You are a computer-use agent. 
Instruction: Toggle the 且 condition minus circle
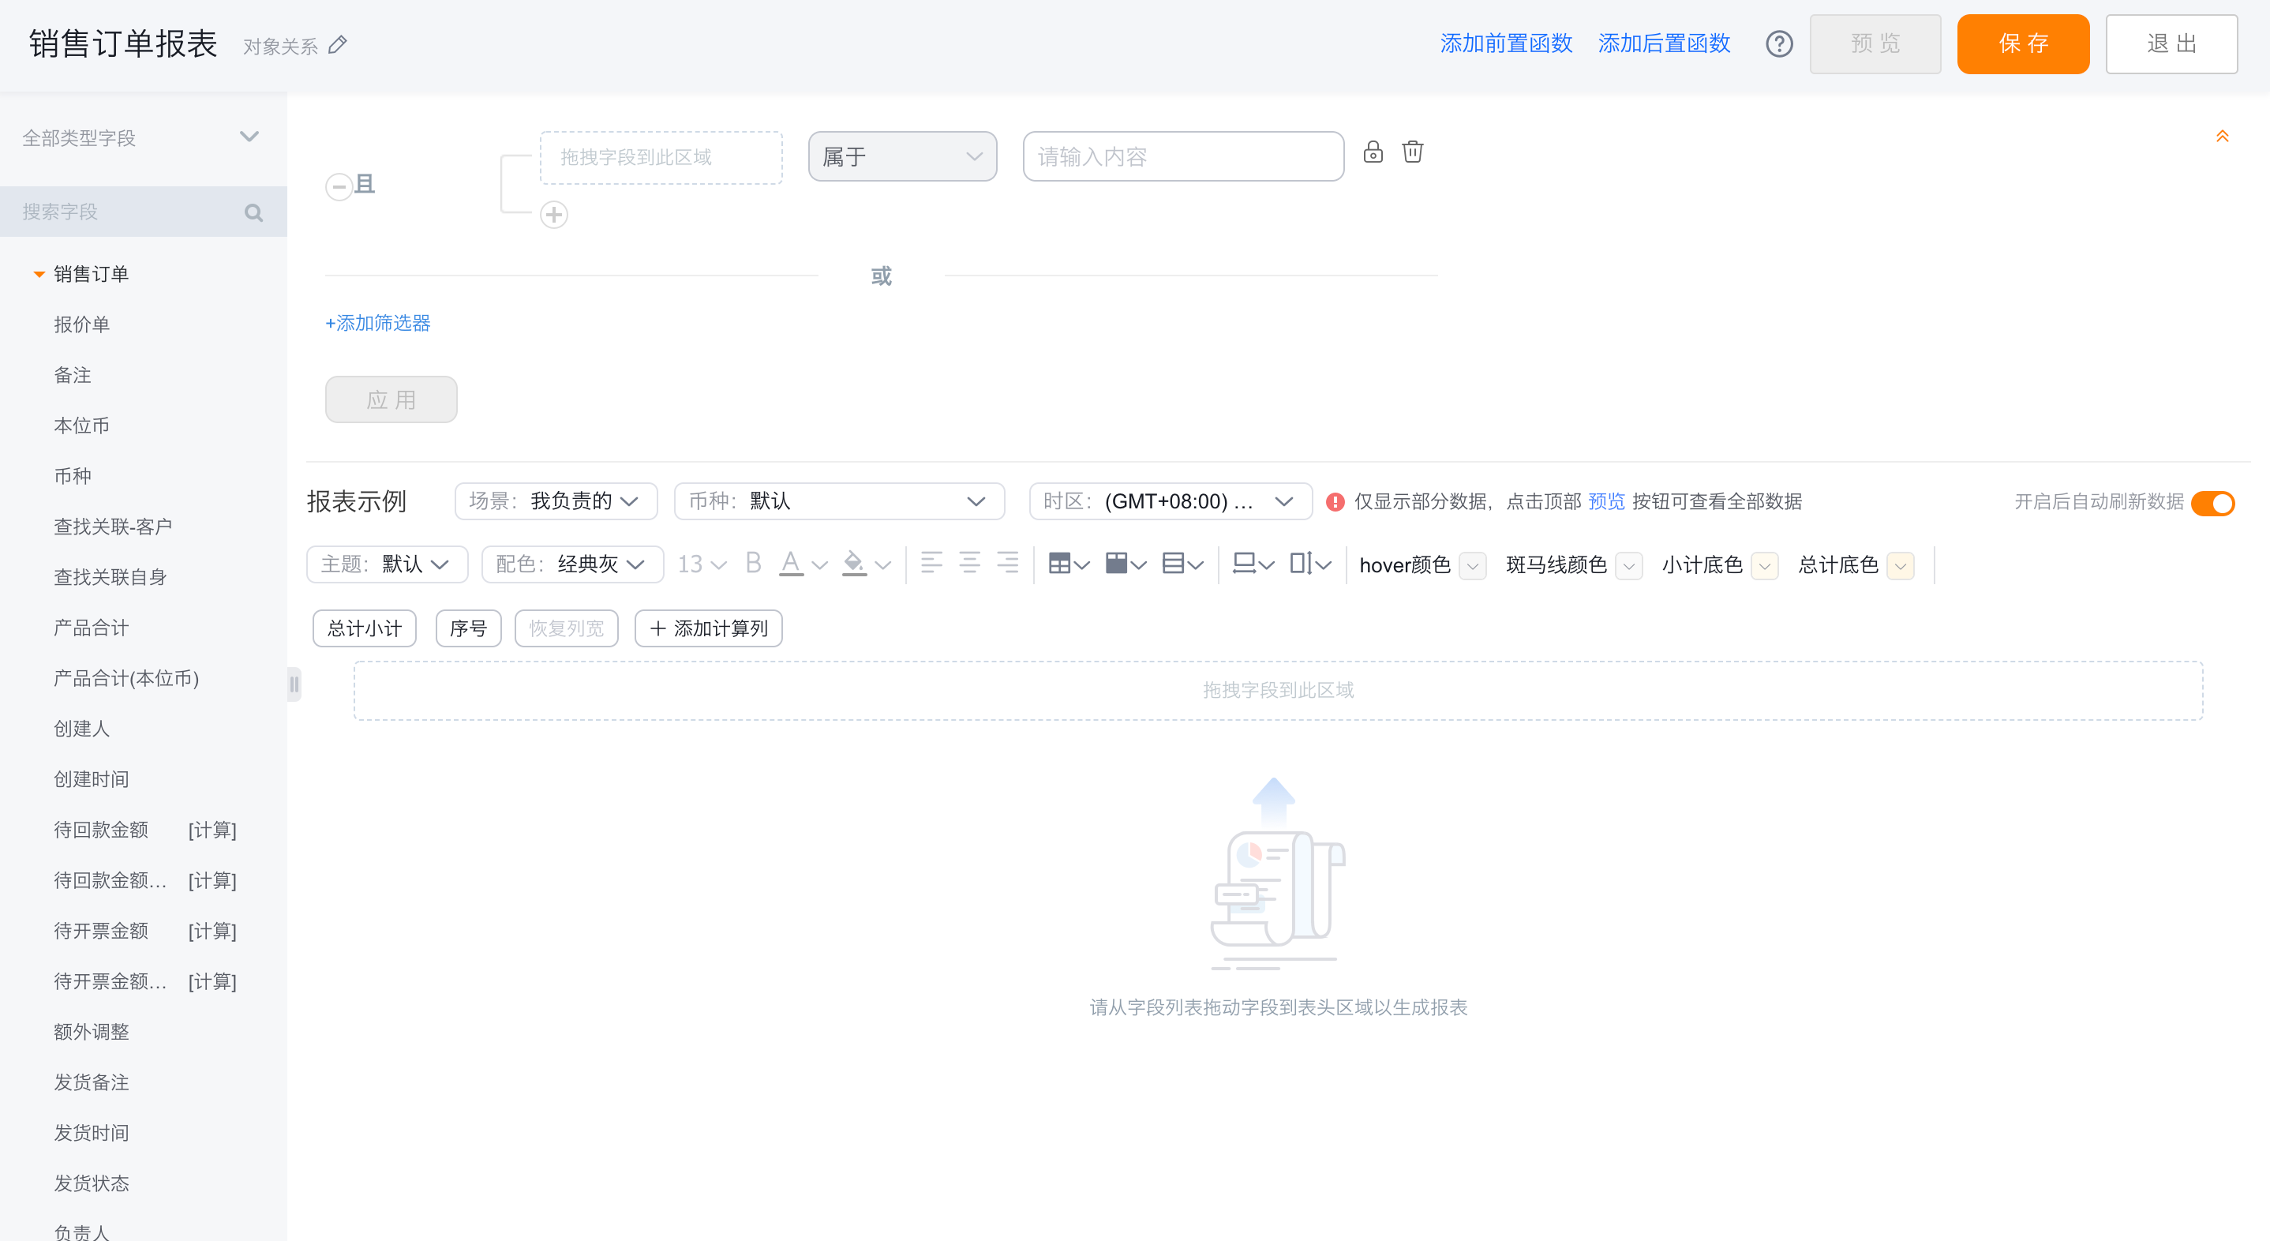click(339, 186)
